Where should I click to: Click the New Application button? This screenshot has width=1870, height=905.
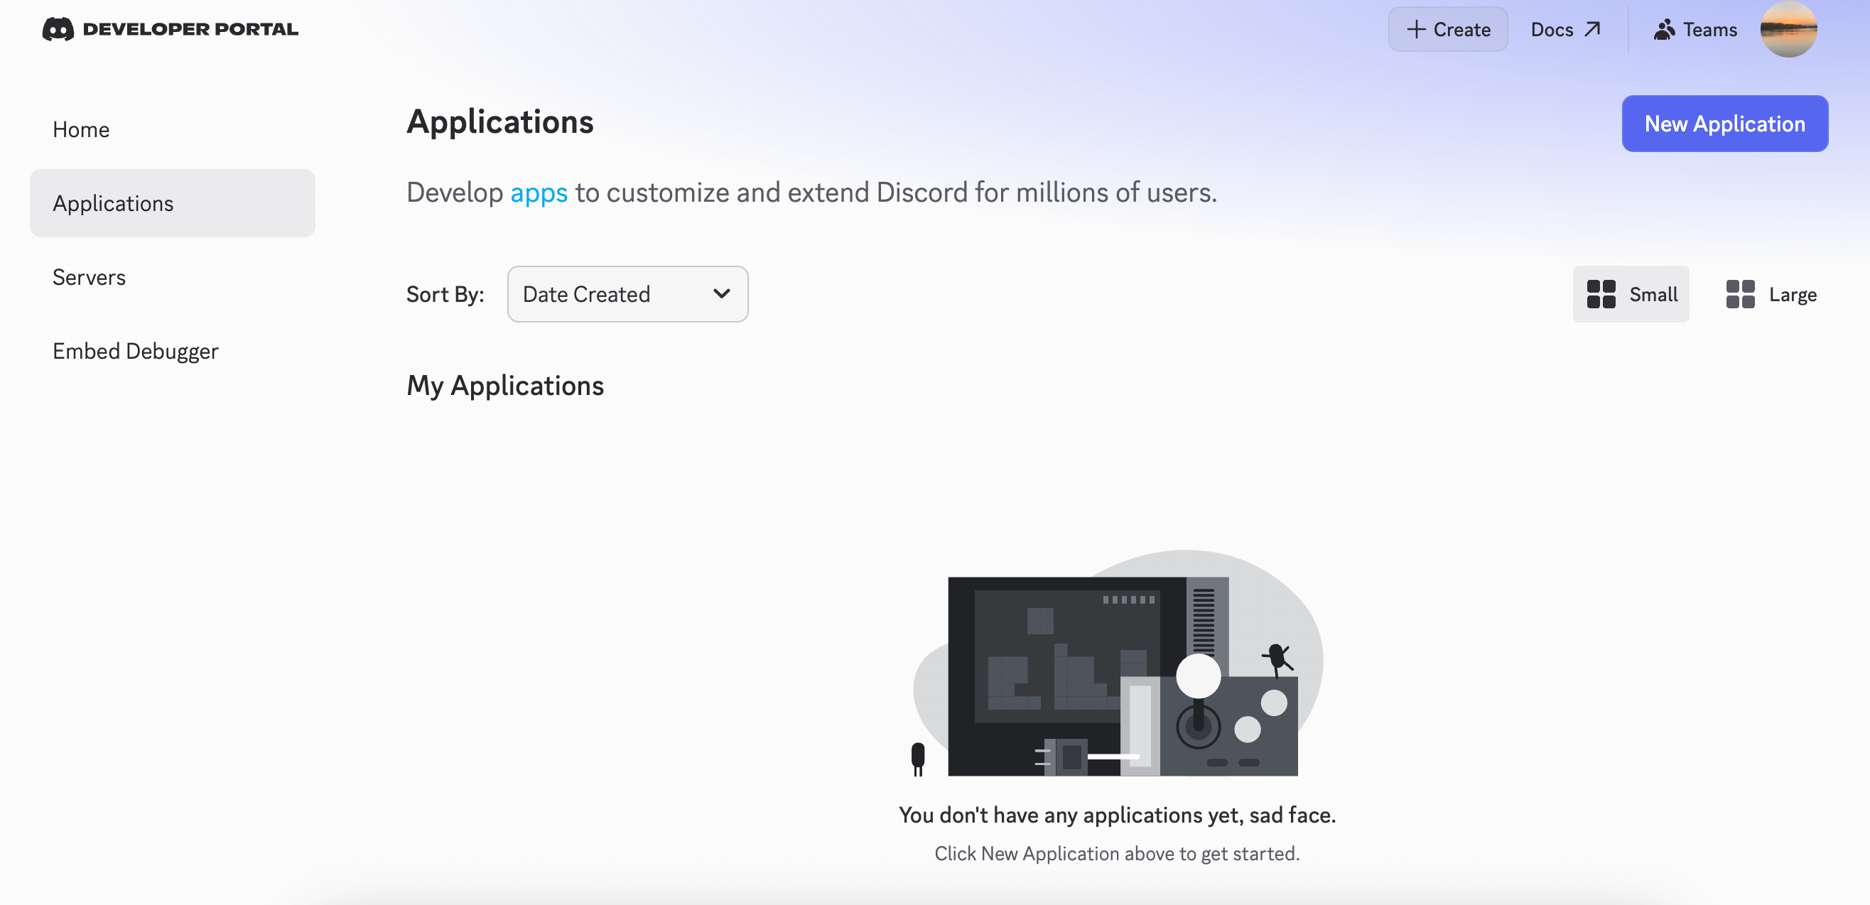(1725, 124)
